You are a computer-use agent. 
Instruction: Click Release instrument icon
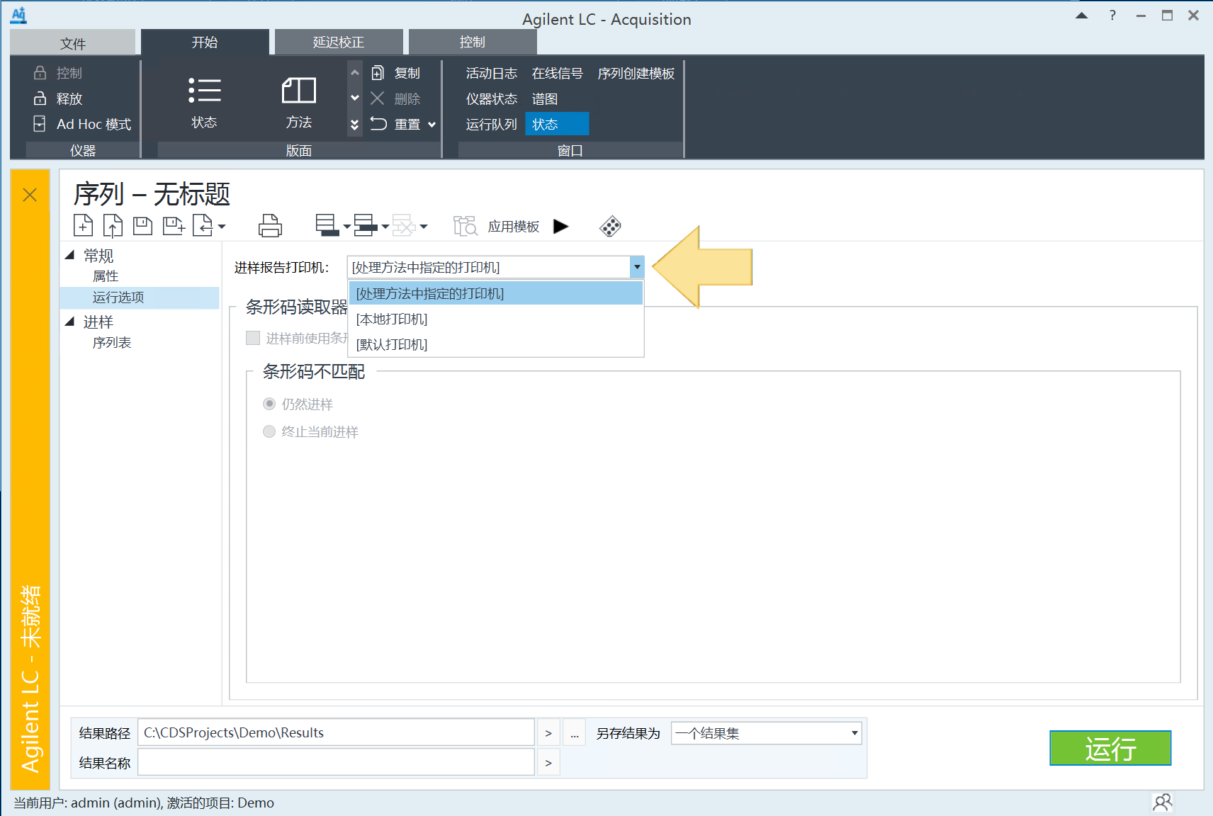(40, 98)
